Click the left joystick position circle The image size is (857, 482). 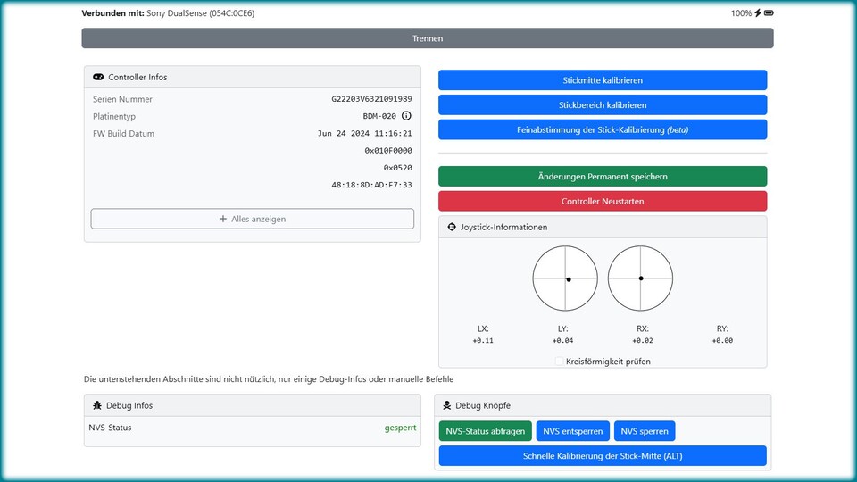565,278
